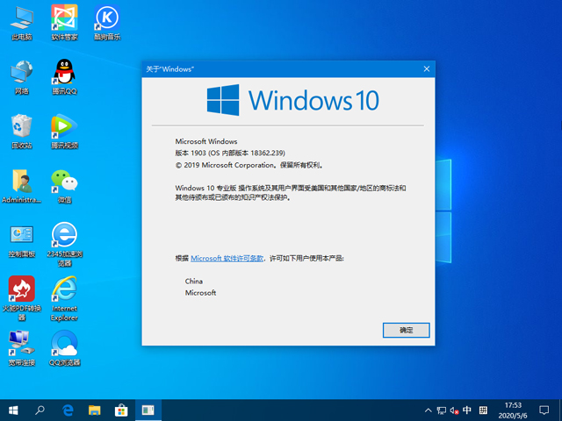This screenshot has height=421, width=562.
Task: Click the Microsoft Windows heading text
Action: [x=206, y=141]
